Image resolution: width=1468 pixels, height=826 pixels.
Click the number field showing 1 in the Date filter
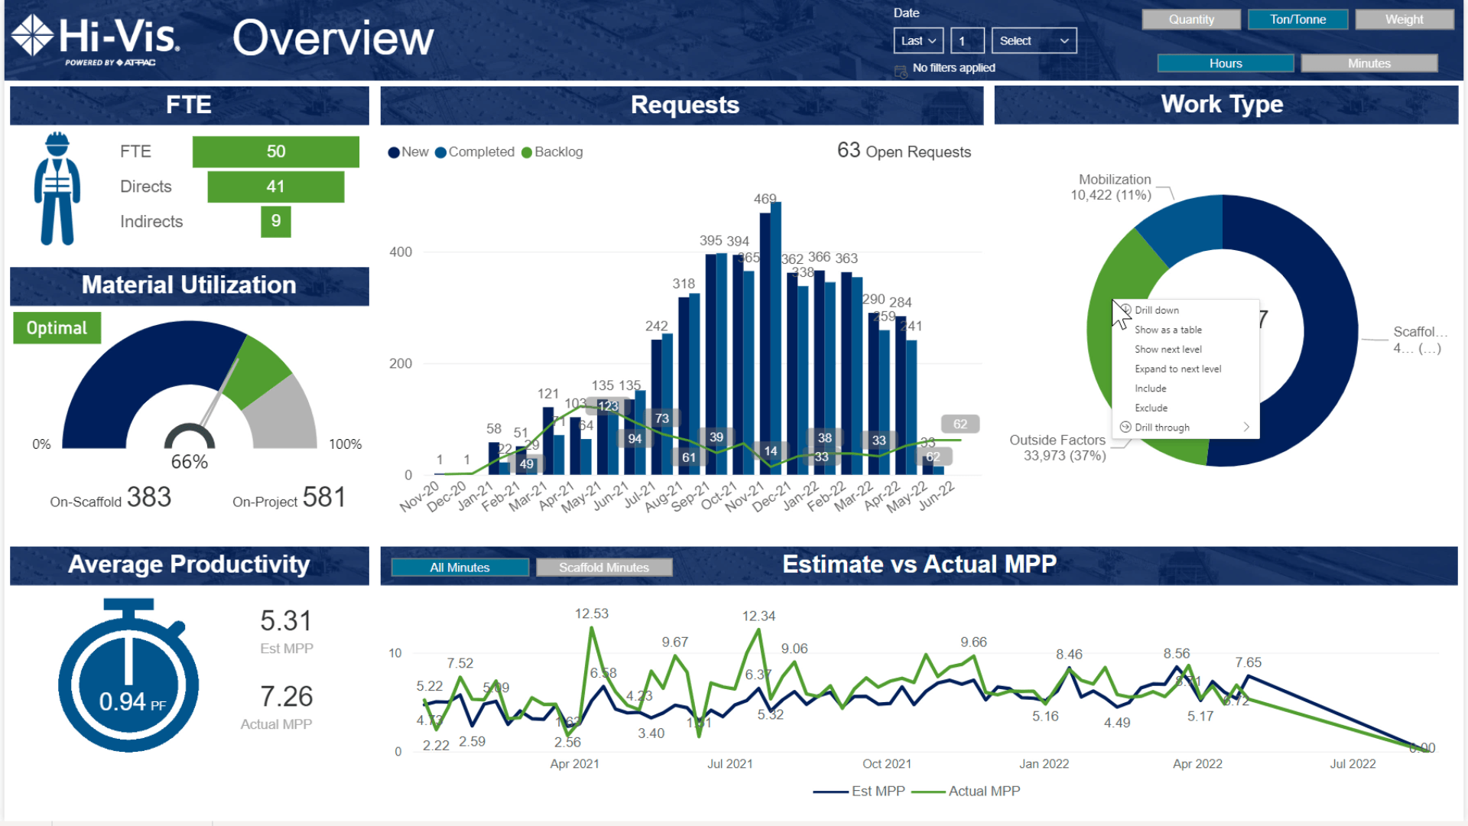[967, 40]
